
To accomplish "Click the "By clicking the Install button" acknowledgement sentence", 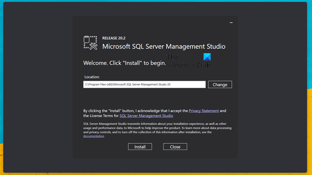I will click(x=155, y=113).
